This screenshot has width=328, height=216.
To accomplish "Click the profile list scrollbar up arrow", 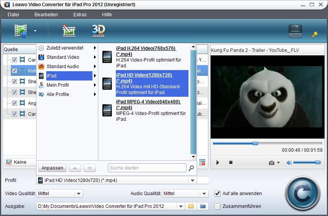I will point(193,47).
